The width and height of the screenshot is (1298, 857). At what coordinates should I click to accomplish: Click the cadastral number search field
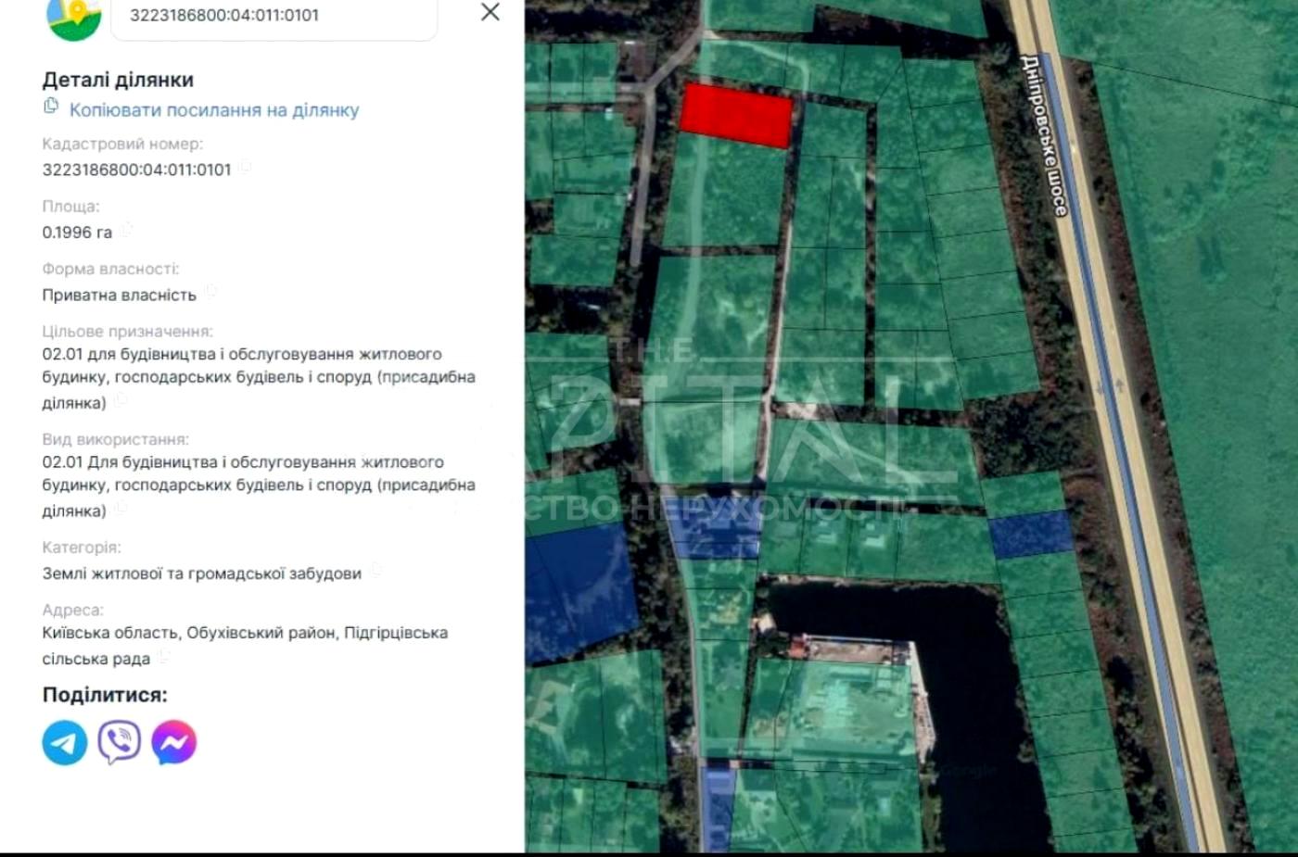274,16
